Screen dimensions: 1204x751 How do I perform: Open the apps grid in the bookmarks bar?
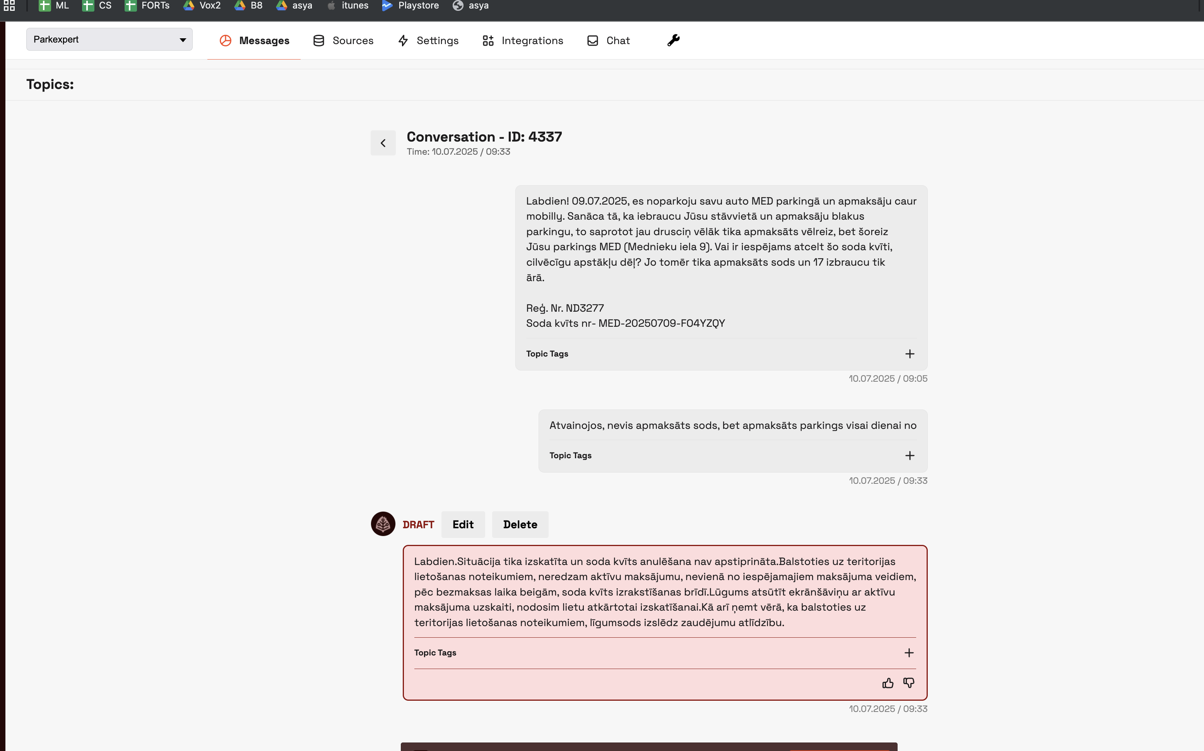point(9,5)
